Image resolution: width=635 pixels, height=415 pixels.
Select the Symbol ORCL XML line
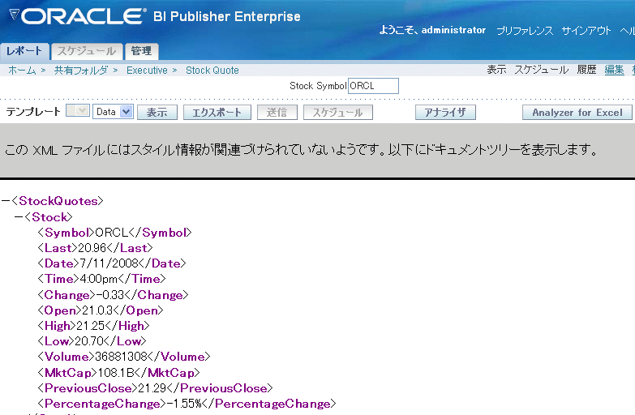(x=114, y=233)
